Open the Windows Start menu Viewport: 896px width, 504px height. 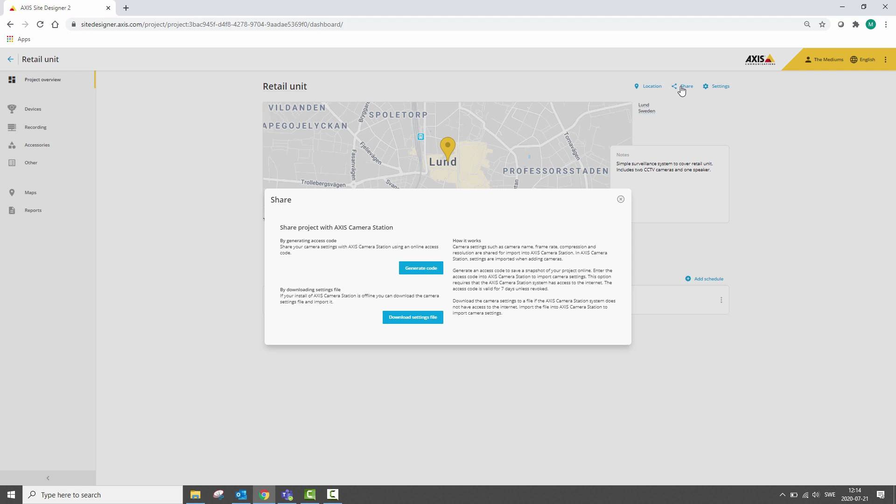coord(11,495)
